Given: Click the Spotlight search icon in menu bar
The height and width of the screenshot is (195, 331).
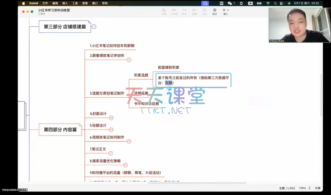Looking at the screenshot, I should point(275,3).
